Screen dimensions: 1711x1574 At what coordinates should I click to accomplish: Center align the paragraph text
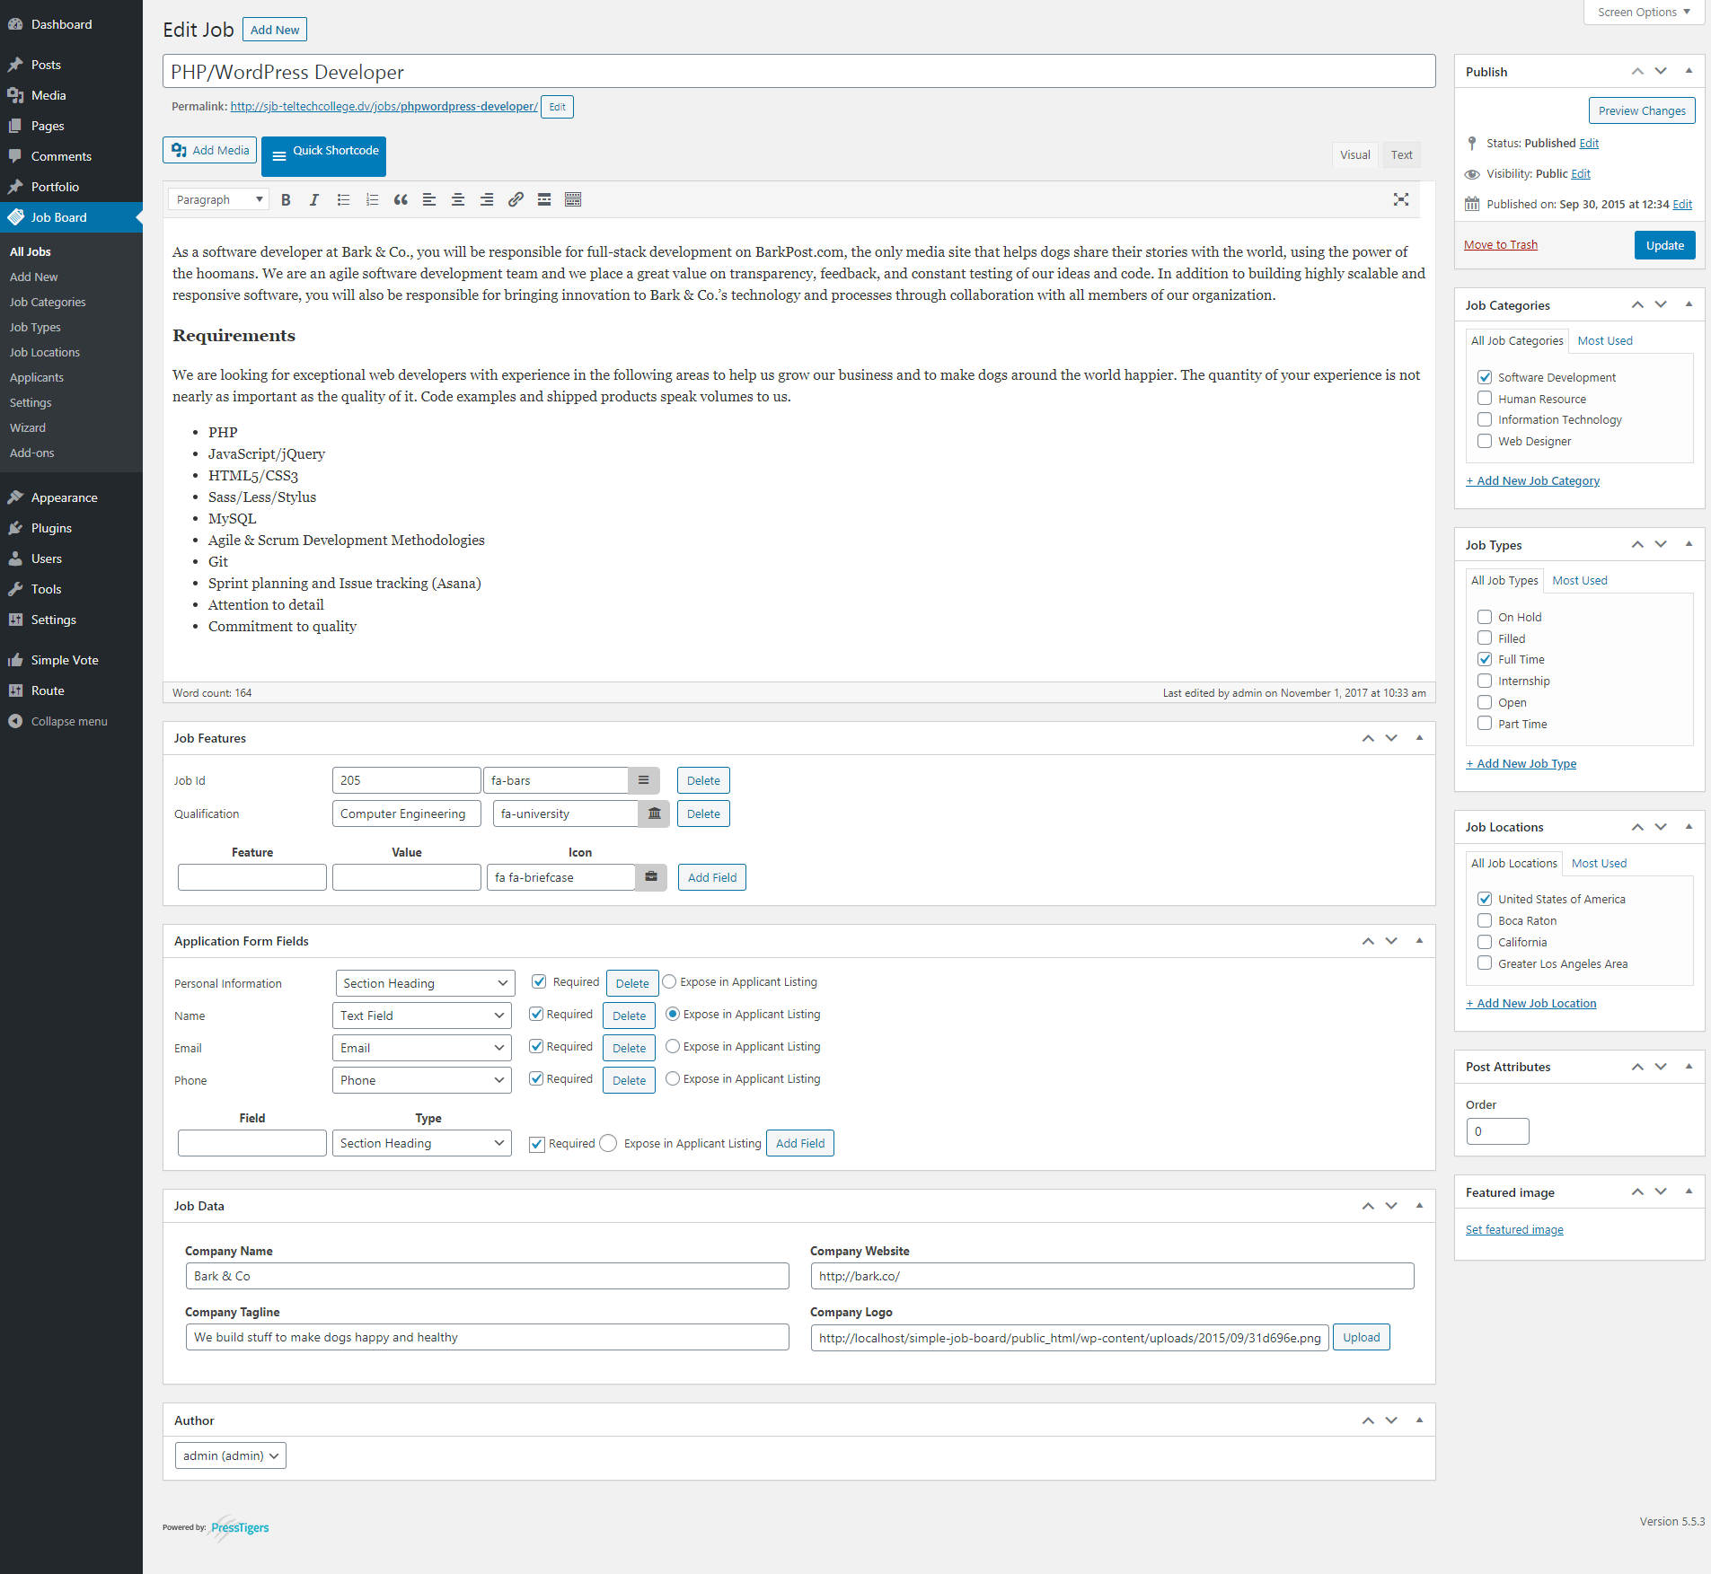(458, 199)
